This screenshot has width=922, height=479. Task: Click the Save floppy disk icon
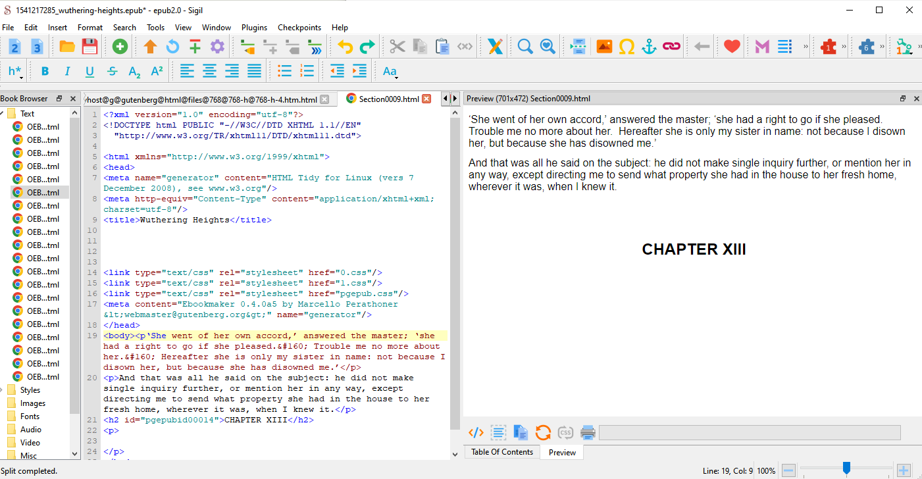coord(90,46)
